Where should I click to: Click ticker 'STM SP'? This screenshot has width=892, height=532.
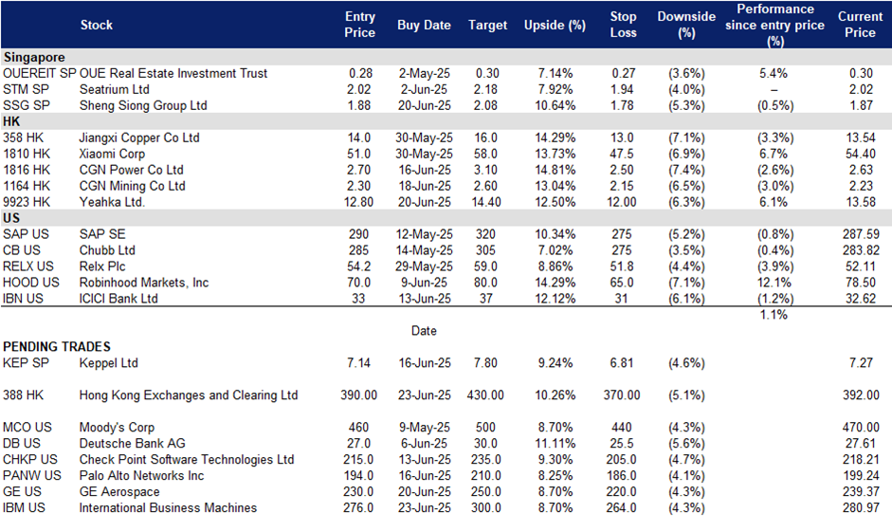point(26,89)
